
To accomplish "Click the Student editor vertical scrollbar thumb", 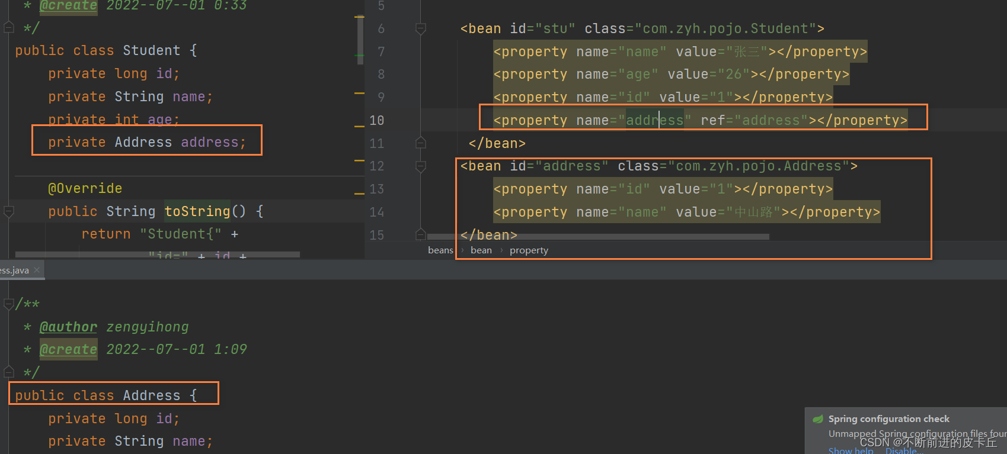I will click(x=360, y=38).
